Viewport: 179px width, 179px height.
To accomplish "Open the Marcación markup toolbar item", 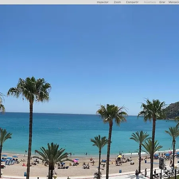I will point(174,2).
